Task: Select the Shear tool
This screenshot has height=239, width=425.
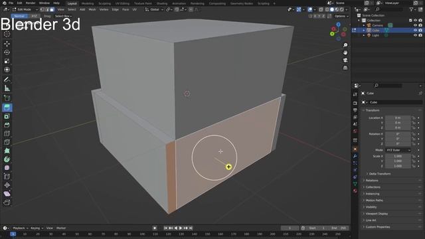Action: pyautogui.click(x=7, y=194)
